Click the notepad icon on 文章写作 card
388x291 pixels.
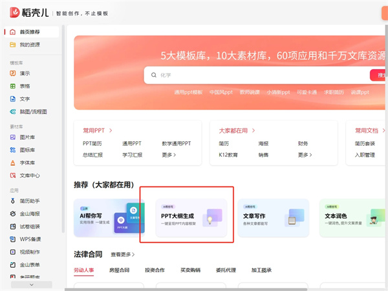tap(292, 220)
